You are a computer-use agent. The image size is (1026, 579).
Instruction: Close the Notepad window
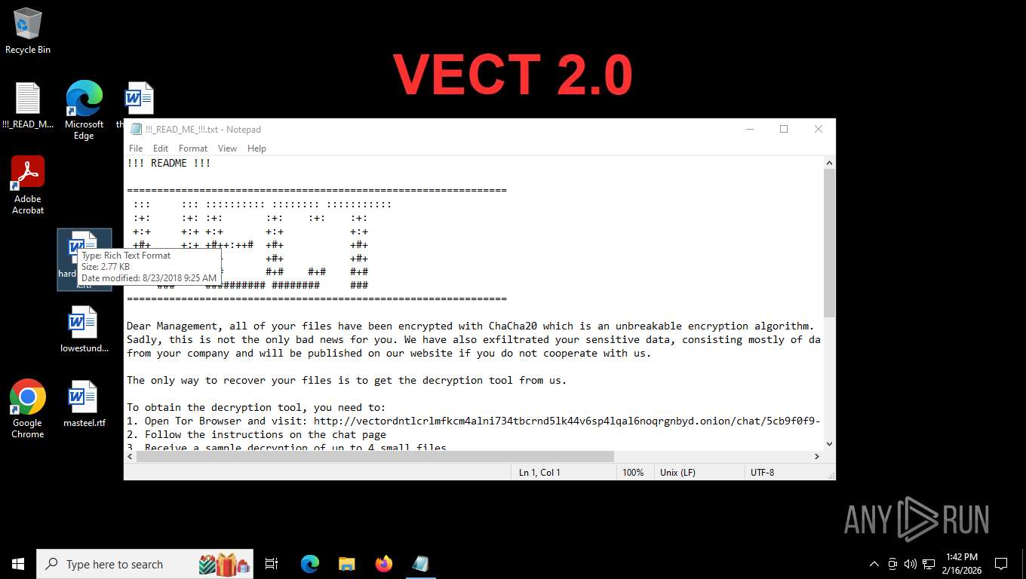pyautogui.click(x=819, y=129)
